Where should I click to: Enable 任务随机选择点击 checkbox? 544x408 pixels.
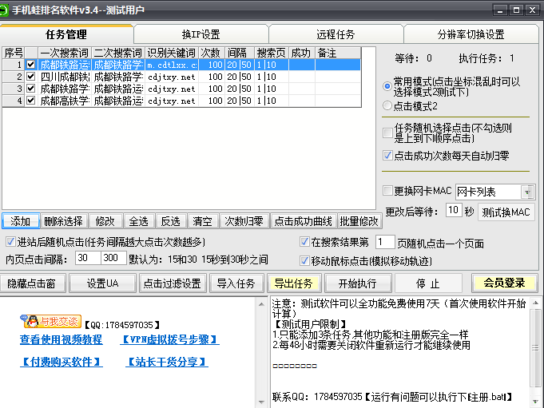click(388, 128)
